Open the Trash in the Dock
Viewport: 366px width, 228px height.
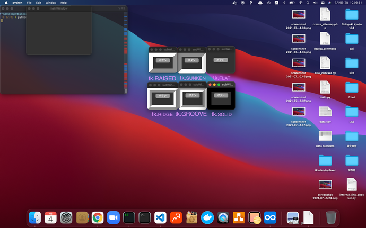[331, 217]
